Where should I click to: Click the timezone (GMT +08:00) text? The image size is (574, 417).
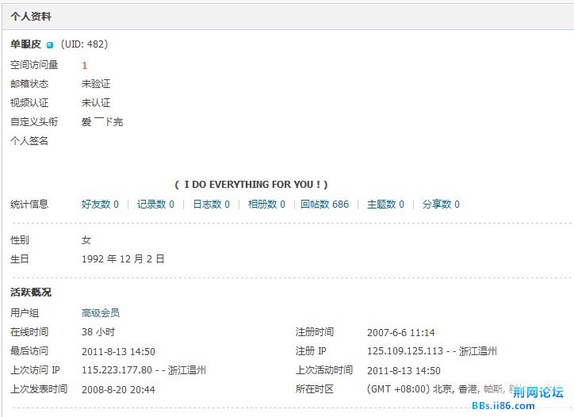point(398,388)
